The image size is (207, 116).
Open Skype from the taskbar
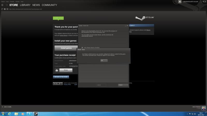point(29,114)
